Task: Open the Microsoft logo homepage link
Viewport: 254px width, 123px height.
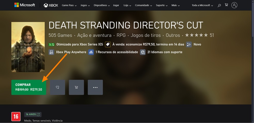Action: (x=25, y=5)
